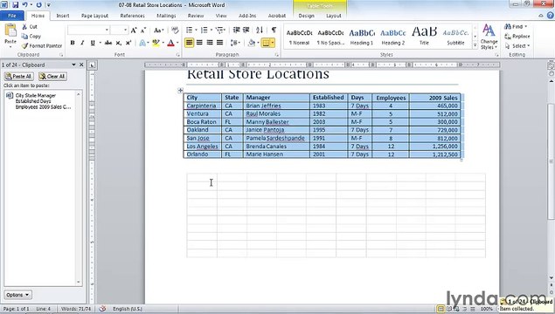The height and width of the screenshot is (314, 555).
Task: Toggle Align Text Left
Action: pyautogui.click(x=190, y=43)
